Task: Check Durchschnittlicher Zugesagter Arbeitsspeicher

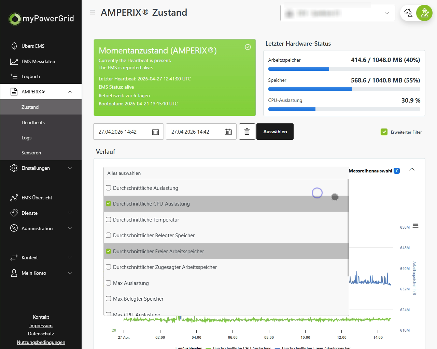Action: coord(109,267)
